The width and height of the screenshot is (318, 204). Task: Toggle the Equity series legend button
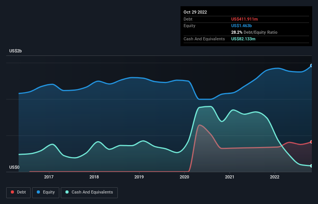tap(46, 192)
